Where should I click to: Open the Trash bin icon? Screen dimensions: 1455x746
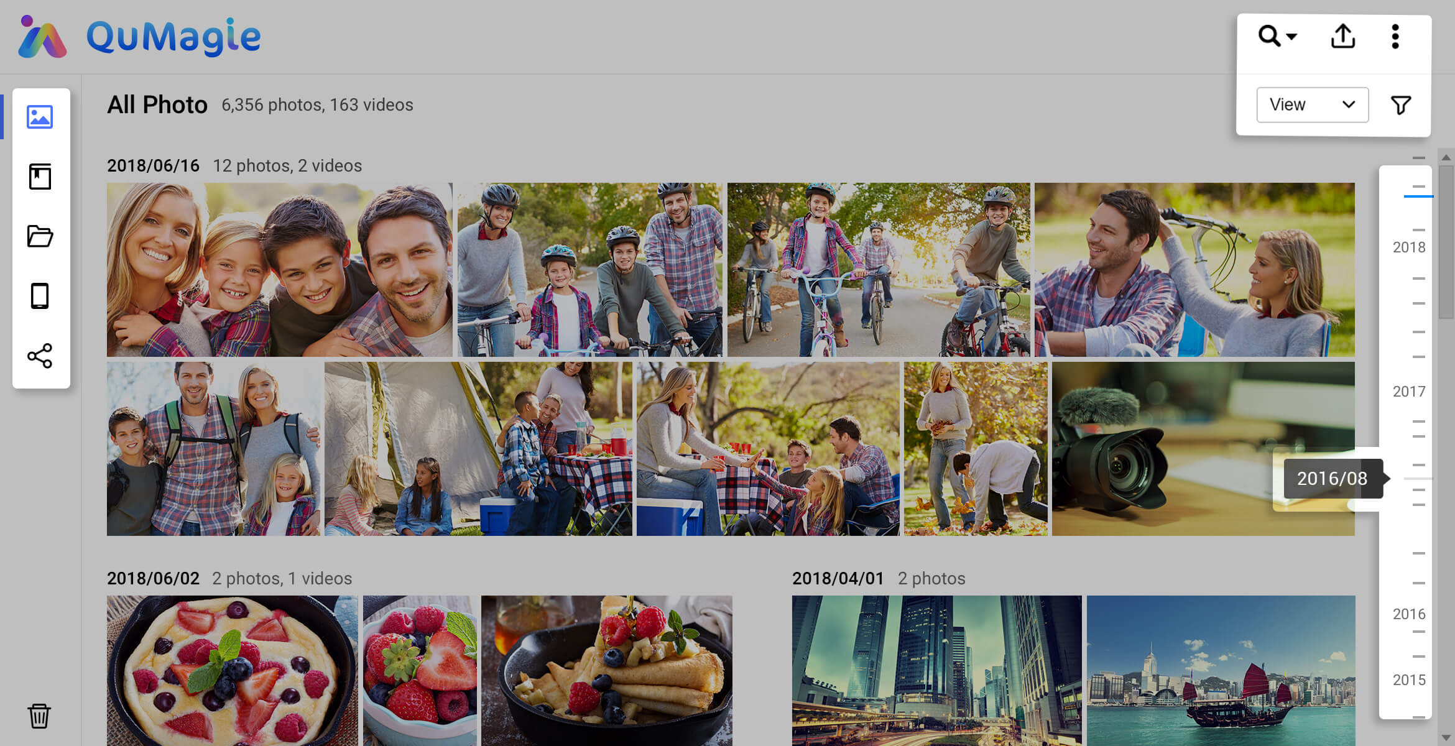coord(39,716)
